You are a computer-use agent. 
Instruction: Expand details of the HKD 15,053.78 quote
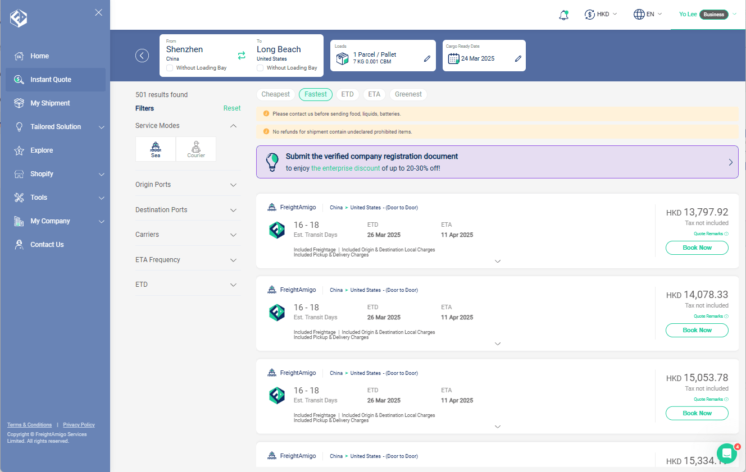(497, 427)
